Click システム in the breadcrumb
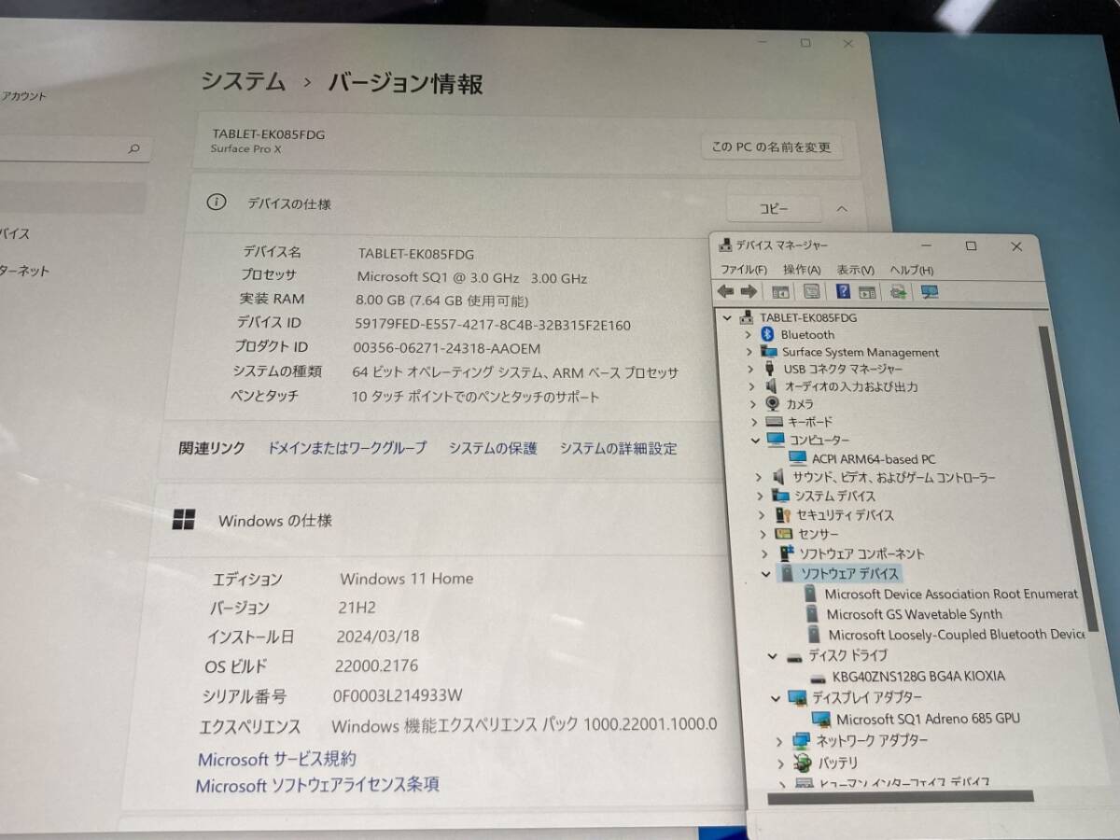Viewport: 1120px width, 840px height. click(244, 82)
